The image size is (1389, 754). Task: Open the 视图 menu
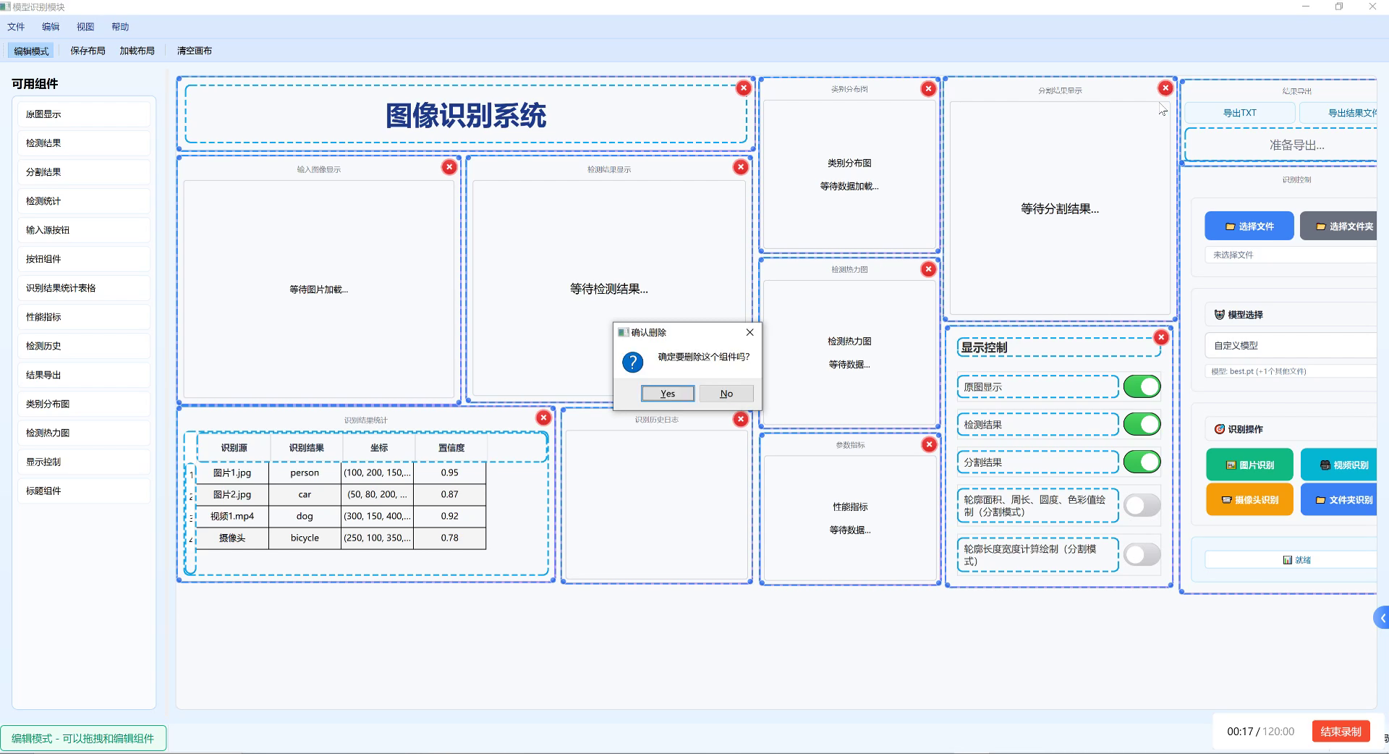coord(85,26)
